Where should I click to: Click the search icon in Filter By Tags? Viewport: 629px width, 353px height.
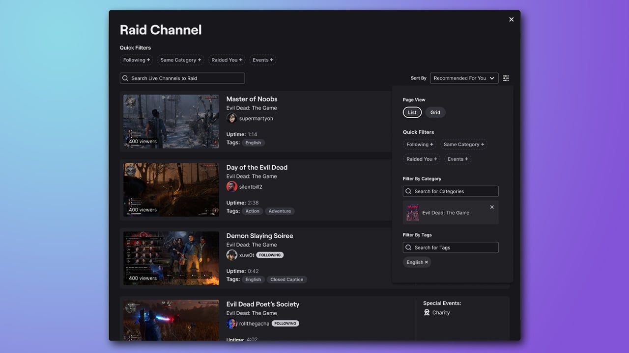click(x=408, y=247)
